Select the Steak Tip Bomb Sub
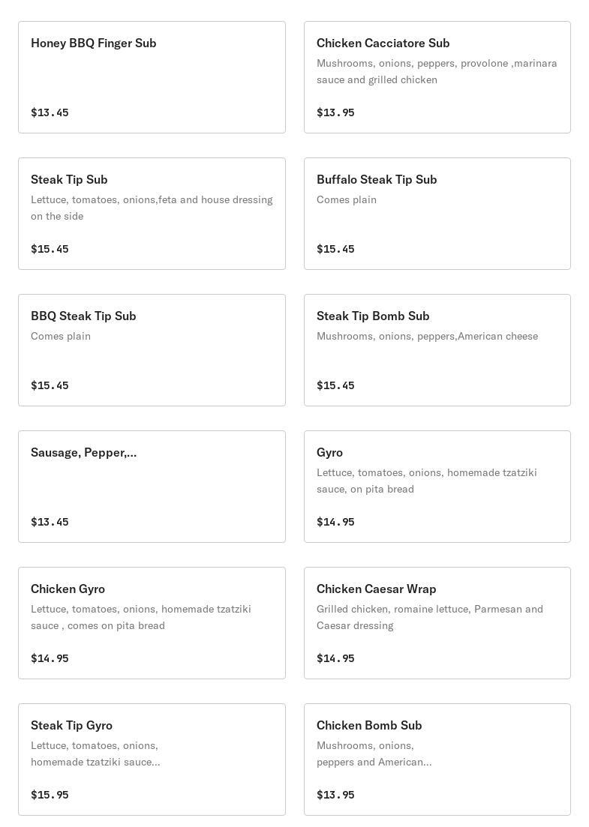The image size is (589, 827). pos(437,350)
